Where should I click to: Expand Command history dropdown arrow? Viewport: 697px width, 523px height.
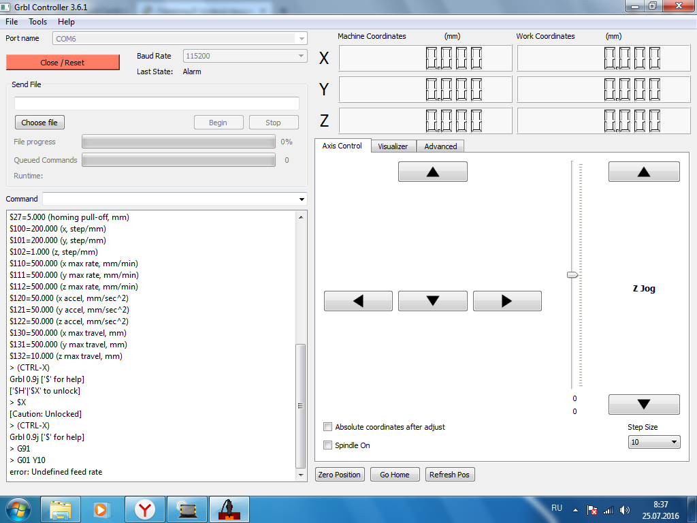pyautogui.click(x=302, y=200)
